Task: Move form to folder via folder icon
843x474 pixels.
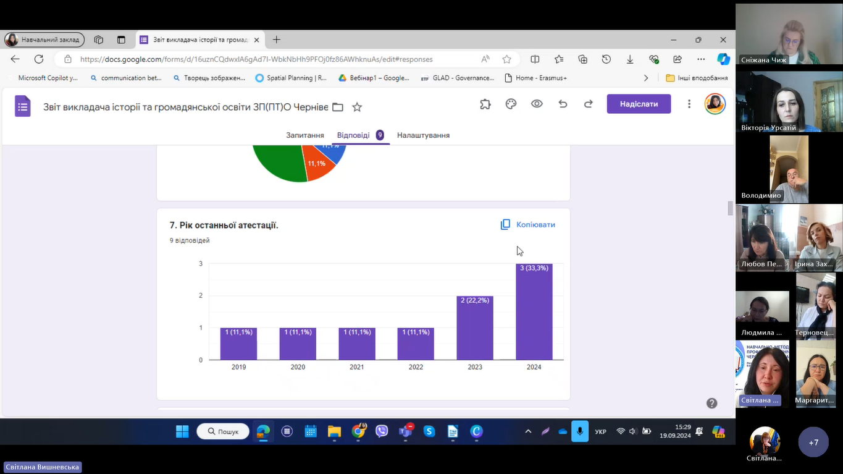Action: pos(338,107)
